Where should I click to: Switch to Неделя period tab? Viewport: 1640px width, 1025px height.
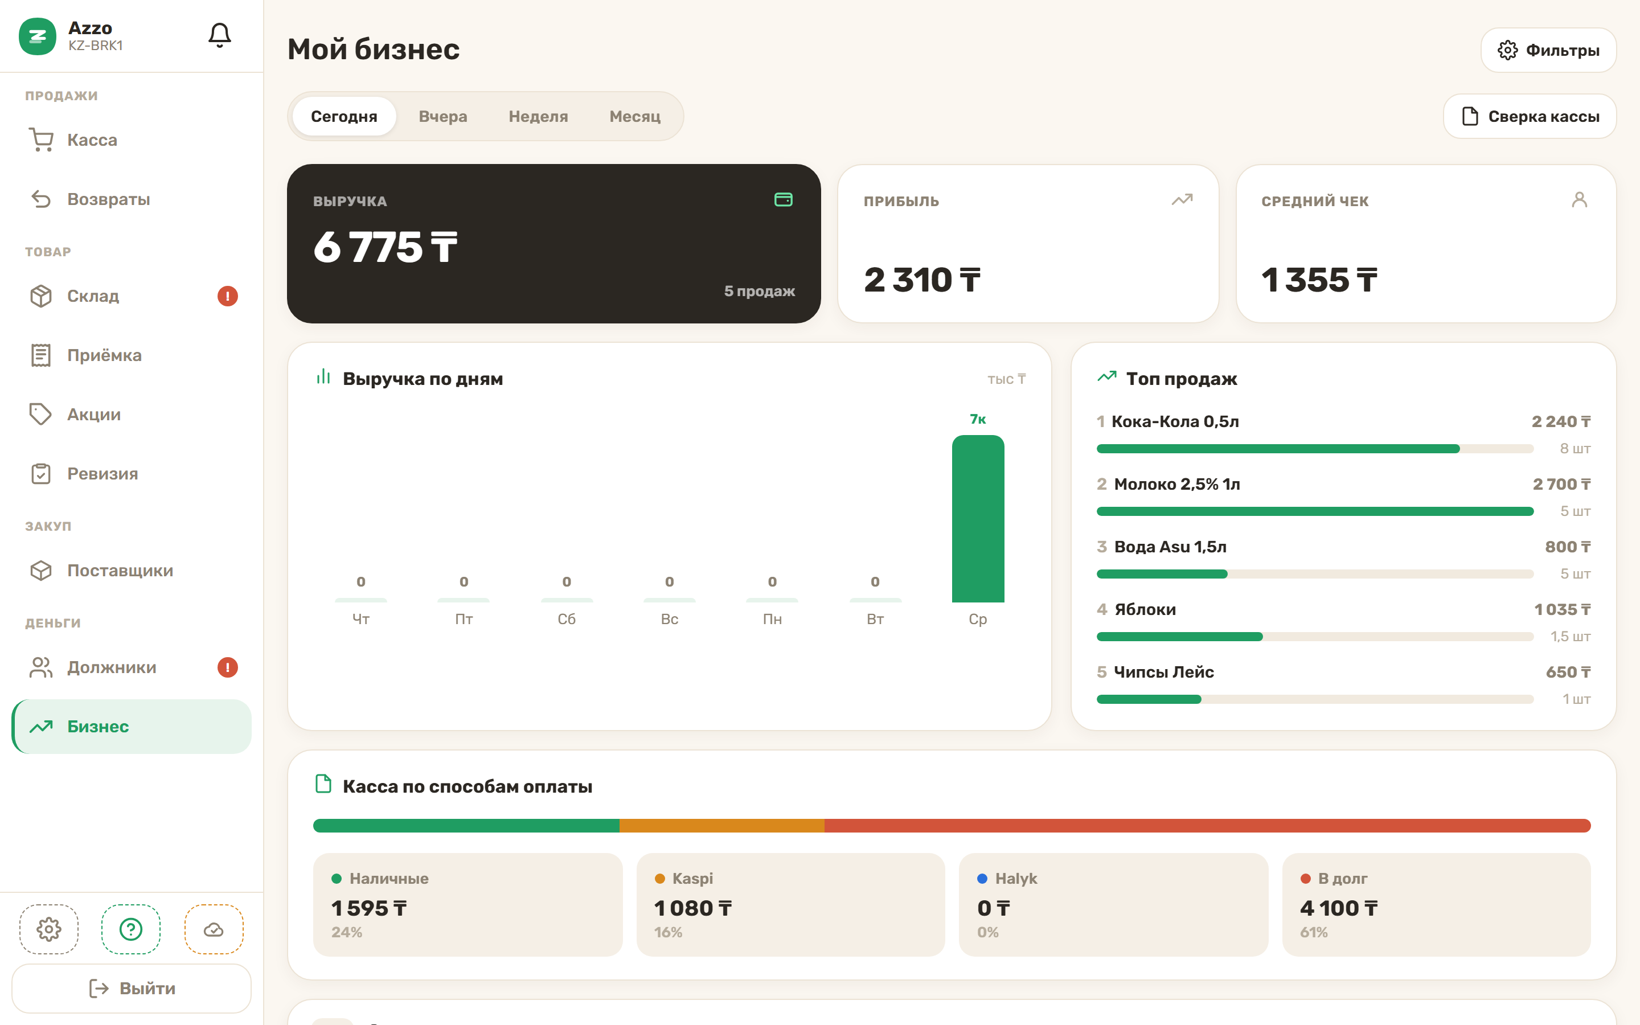(538, 117)
